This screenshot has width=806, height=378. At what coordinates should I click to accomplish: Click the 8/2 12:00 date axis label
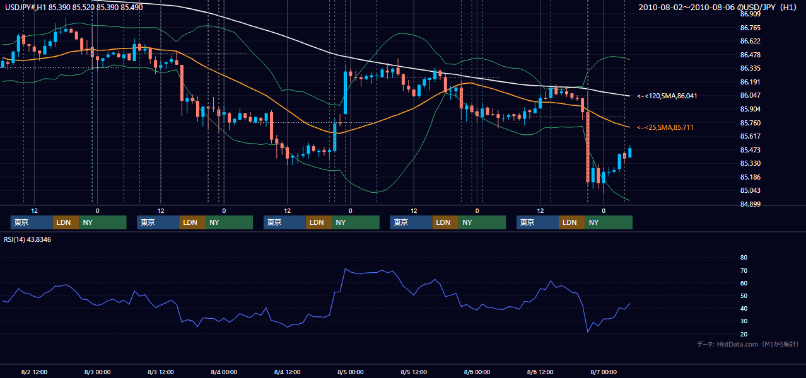[35, 372]
